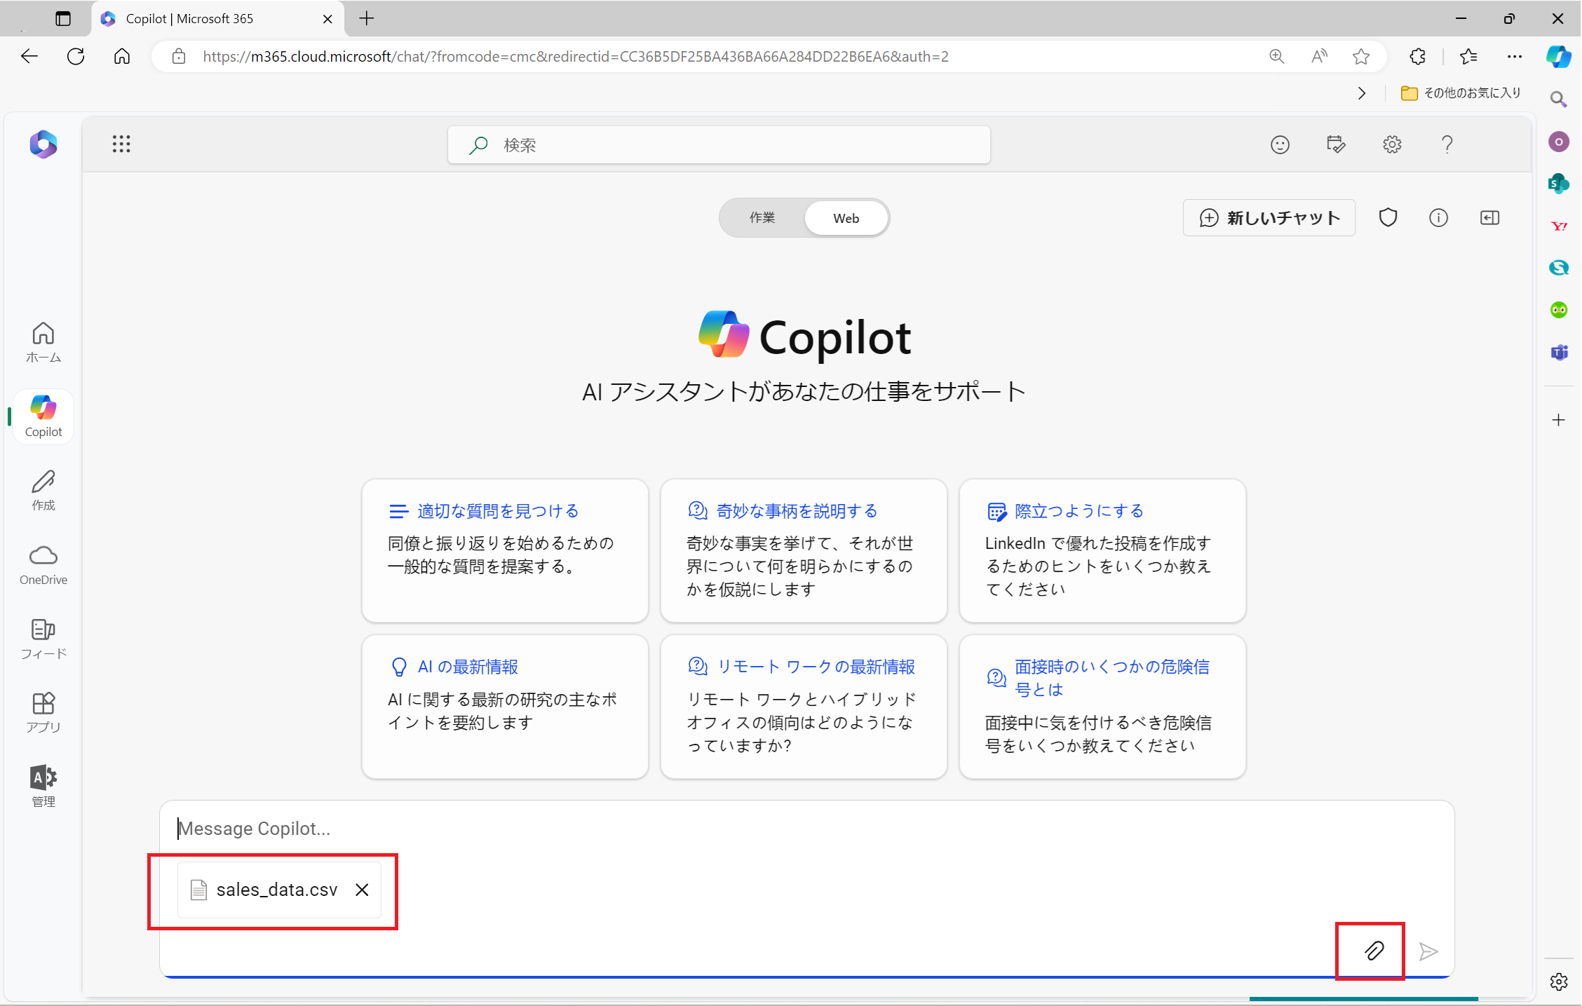This screenshot has height=1006, width=1582.
Task: Open the Skype icon in Edge sidebar
Action: tap(1558, 268)
